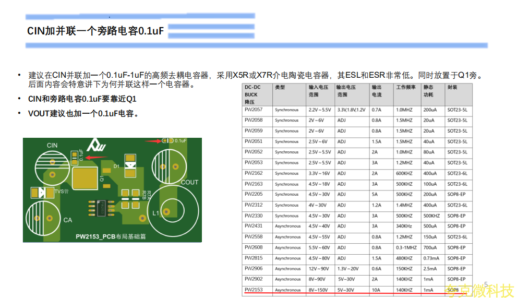517x298 pixels.
Task: Select the PW2153 cell in the table
Action: pyautogui.click(x=254, y=290)
